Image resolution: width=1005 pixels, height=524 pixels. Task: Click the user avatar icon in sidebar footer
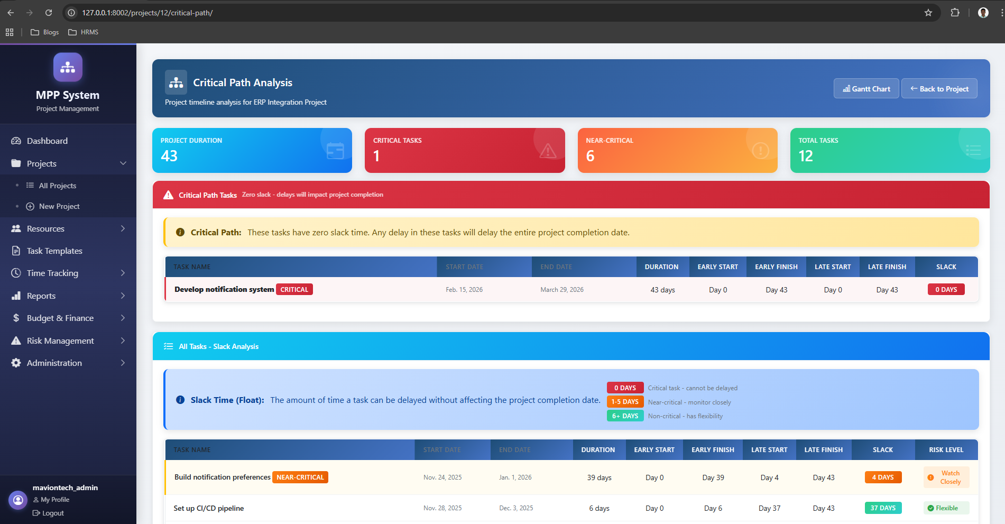point(18,500)
